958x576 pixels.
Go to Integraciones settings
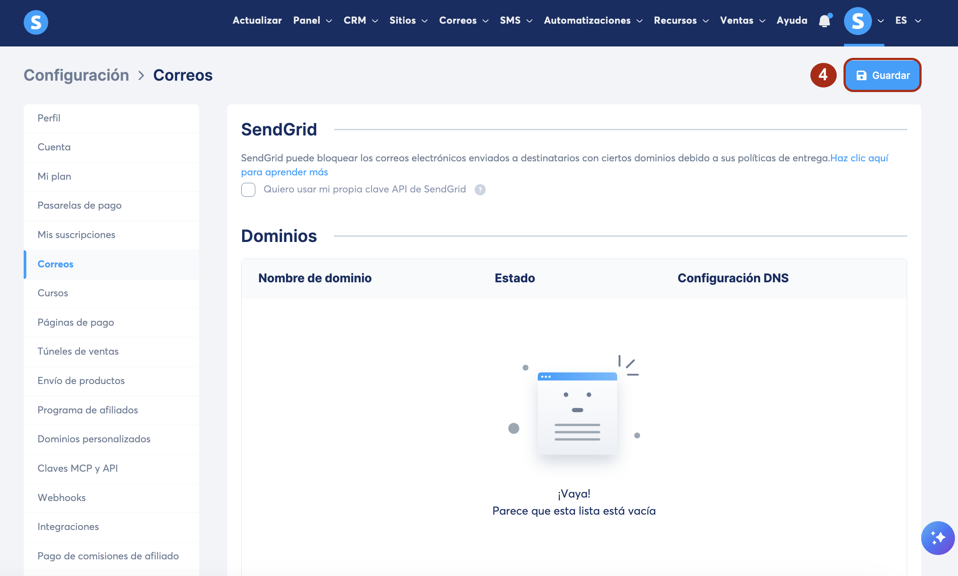[x=111, y=527]
